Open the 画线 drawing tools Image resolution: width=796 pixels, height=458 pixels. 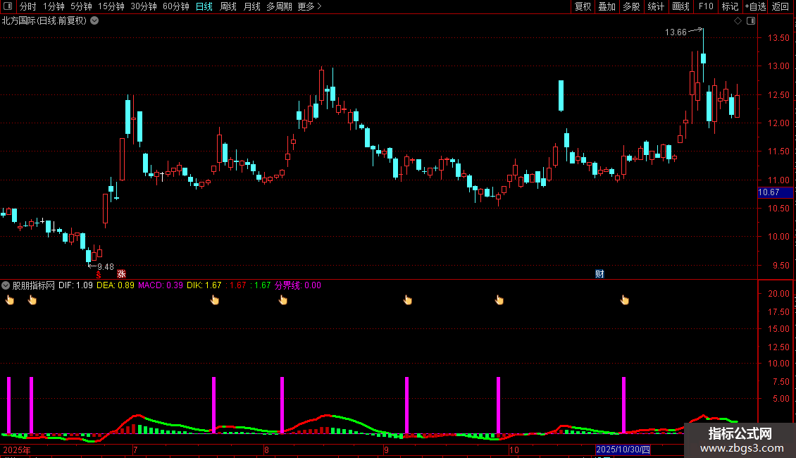coord(680,6)
